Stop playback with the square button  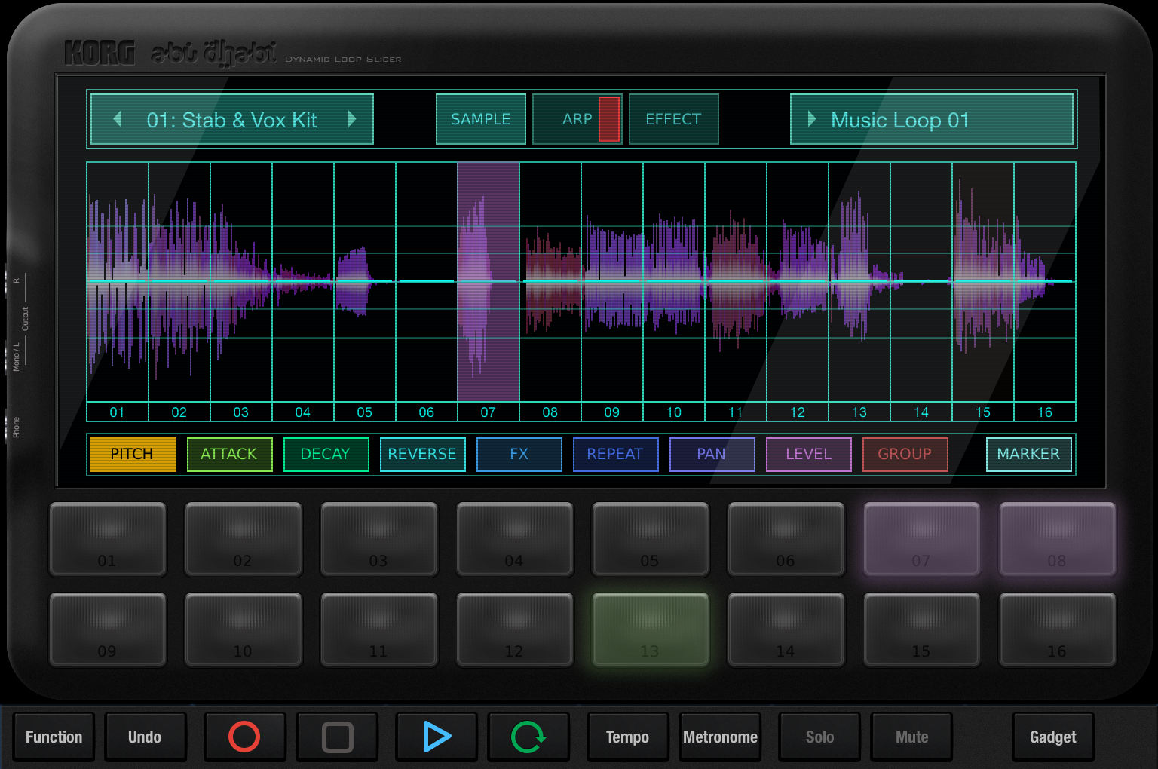(337, 737)
